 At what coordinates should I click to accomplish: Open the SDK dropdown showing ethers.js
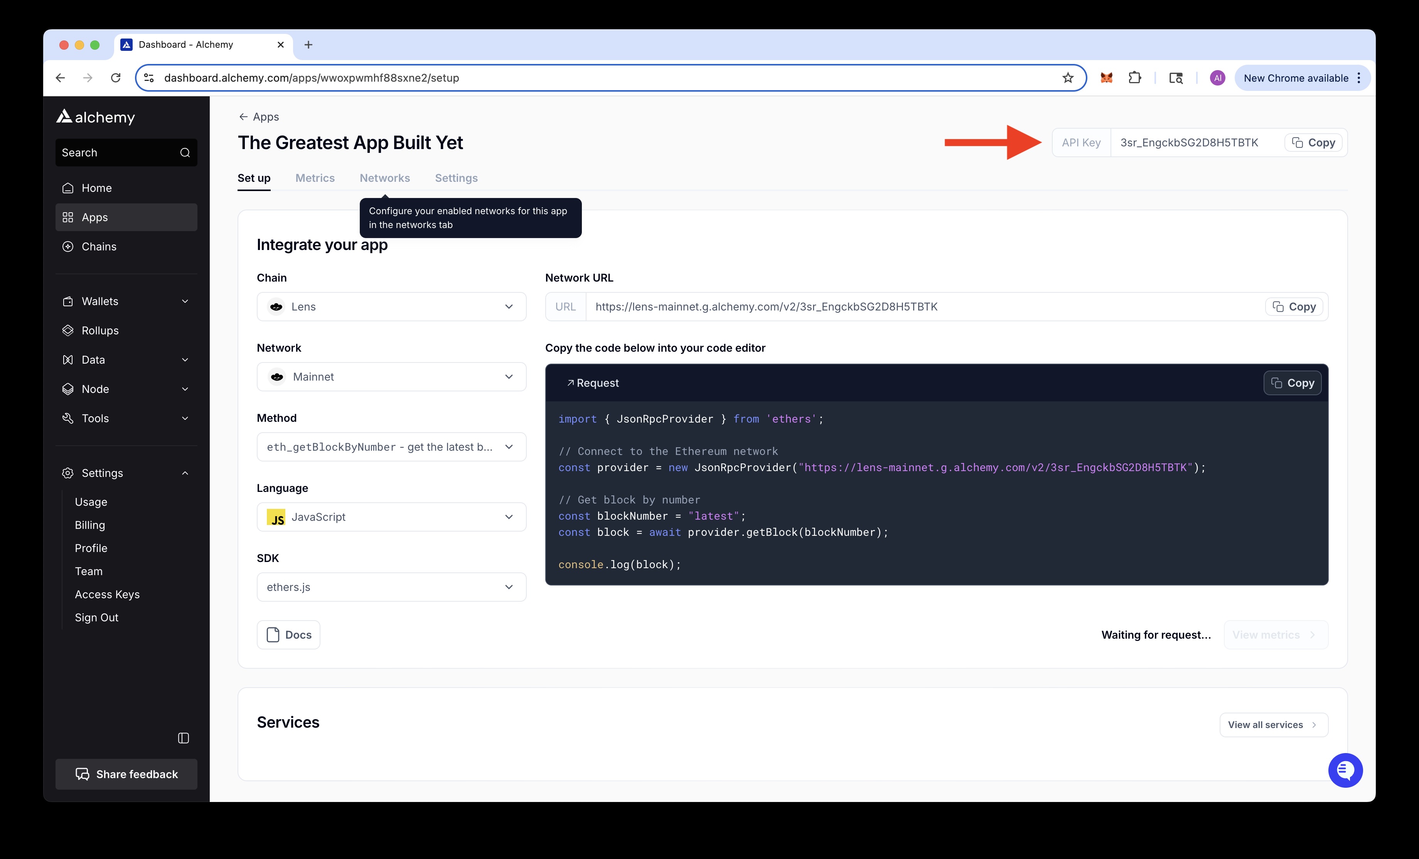pyautogui.click(x=391, y=587)
